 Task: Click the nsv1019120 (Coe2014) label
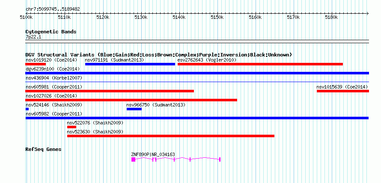(x=51, y=60)
